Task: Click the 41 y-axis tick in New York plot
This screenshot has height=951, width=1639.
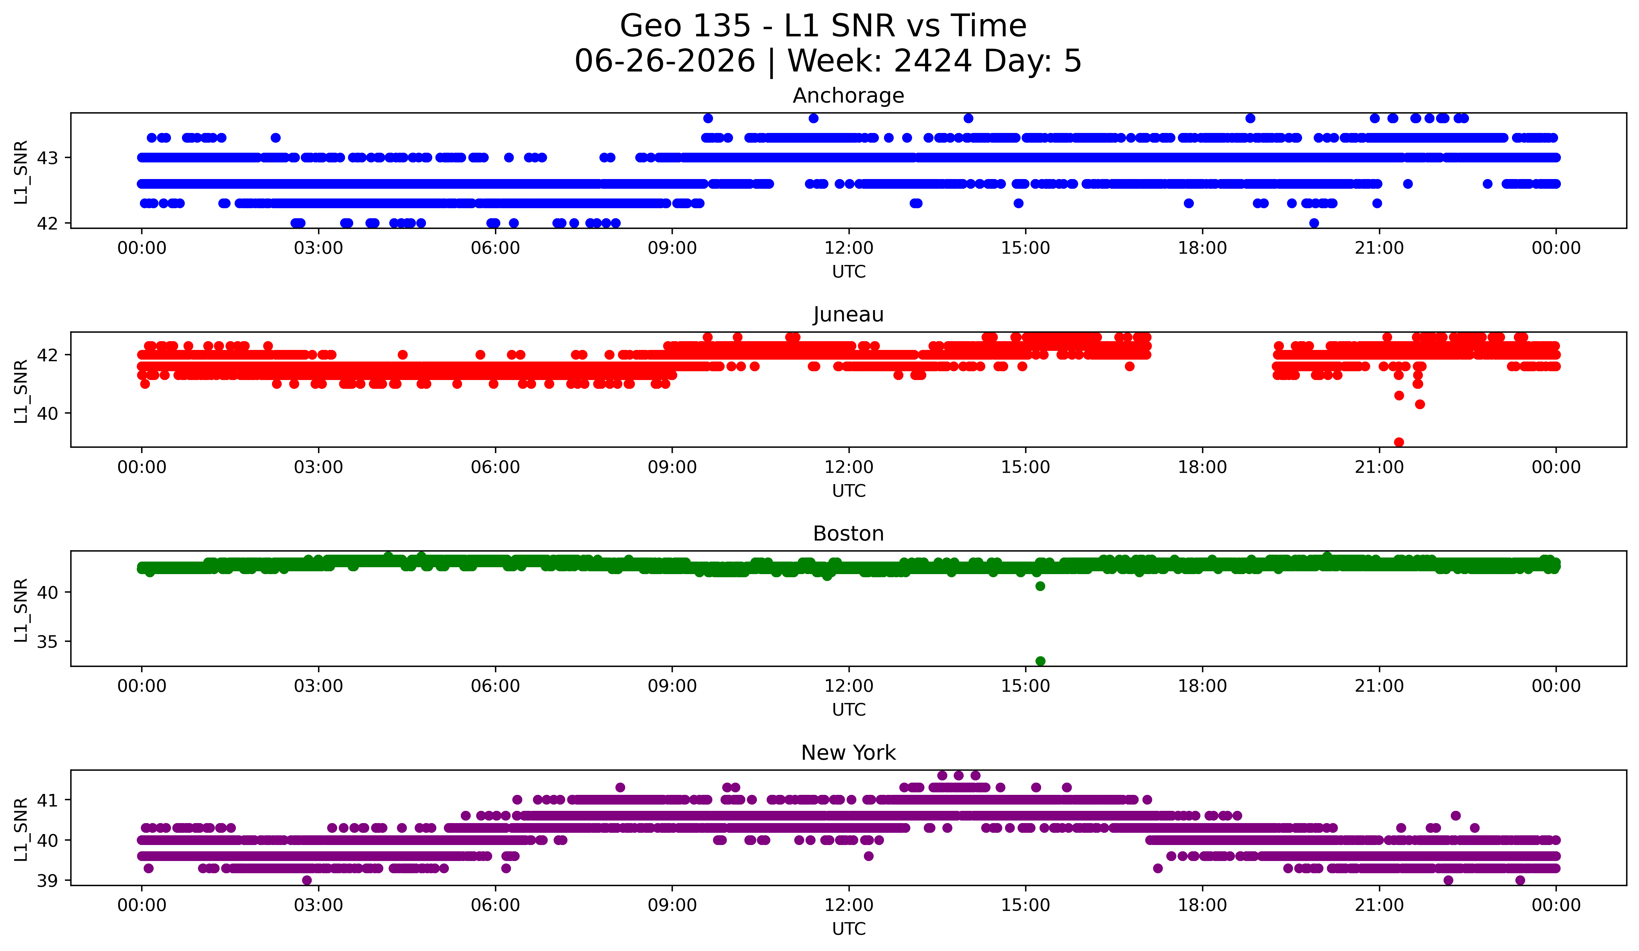Action: tap(47, 800)
